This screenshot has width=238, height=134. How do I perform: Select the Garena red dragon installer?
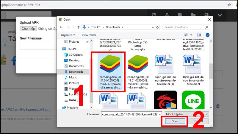tap(165, 100)
